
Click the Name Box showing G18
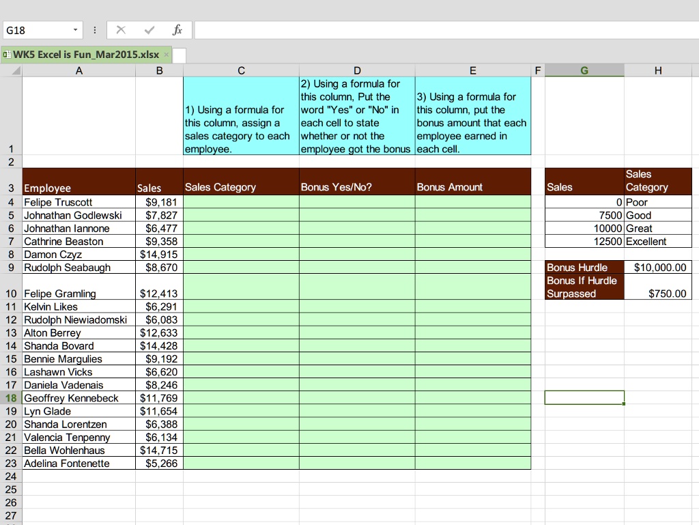34,29
